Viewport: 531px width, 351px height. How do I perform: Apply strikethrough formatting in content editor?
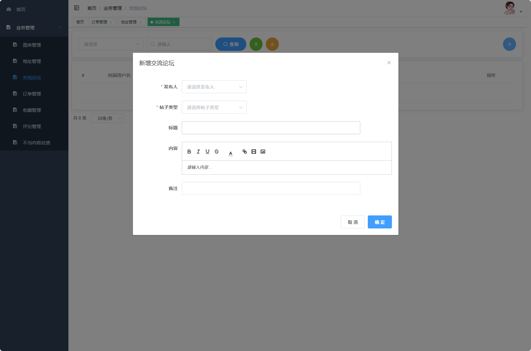[216, 152]
